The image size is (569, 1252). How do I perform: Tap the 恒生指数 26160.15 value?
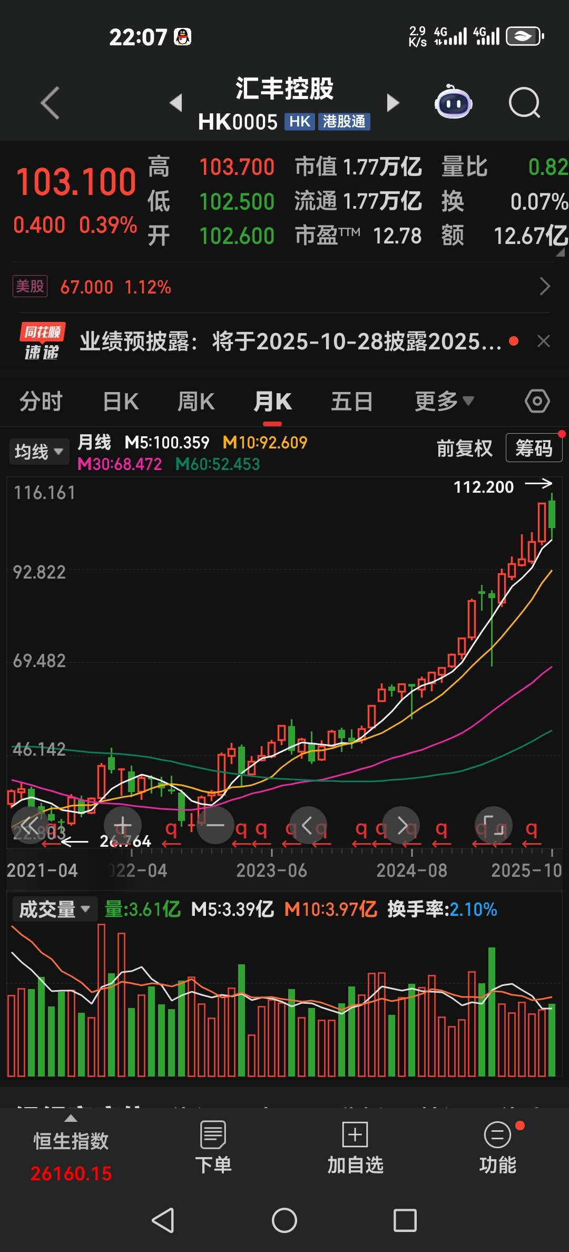click(x=71, y=1173)
